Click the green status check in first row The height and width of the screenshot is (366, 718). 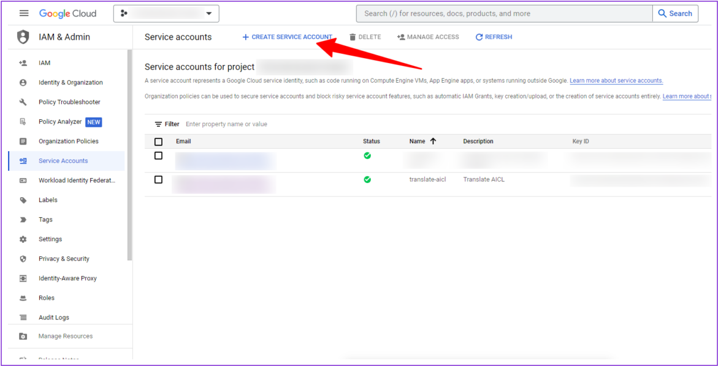(x=367, y=156)
